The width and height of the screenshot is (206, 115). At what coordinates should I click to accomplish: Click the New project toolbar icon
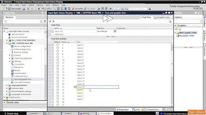click(2, 9)
